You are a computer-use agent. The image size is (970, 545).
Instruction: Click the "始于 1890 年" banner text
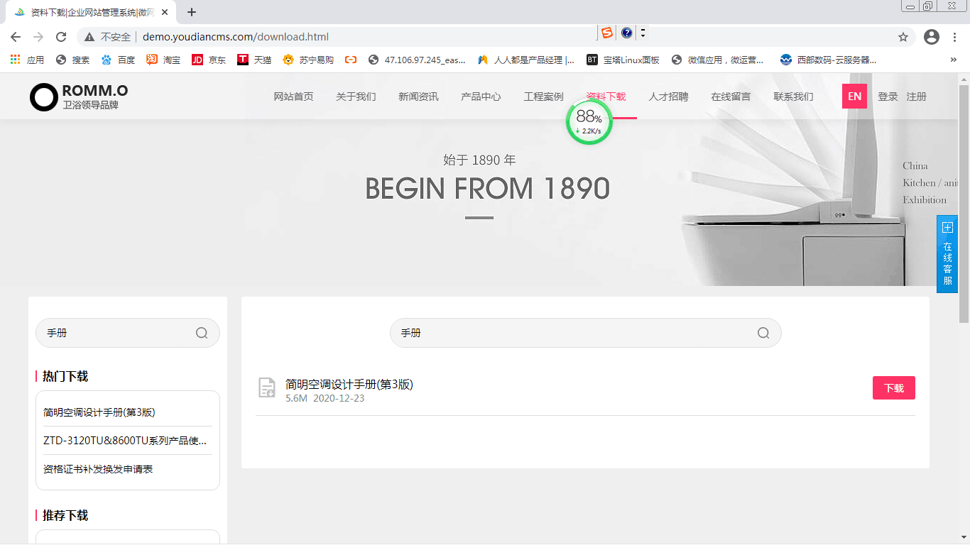coord(479,160)
